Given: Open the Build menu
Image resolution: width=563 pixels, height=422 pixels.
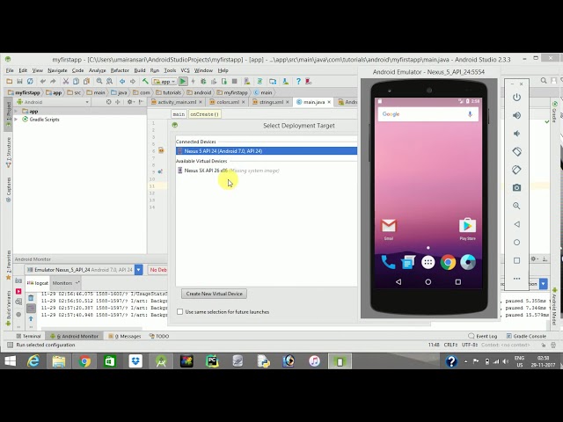Looking at the screenshot, I should [x=140, y=70].
